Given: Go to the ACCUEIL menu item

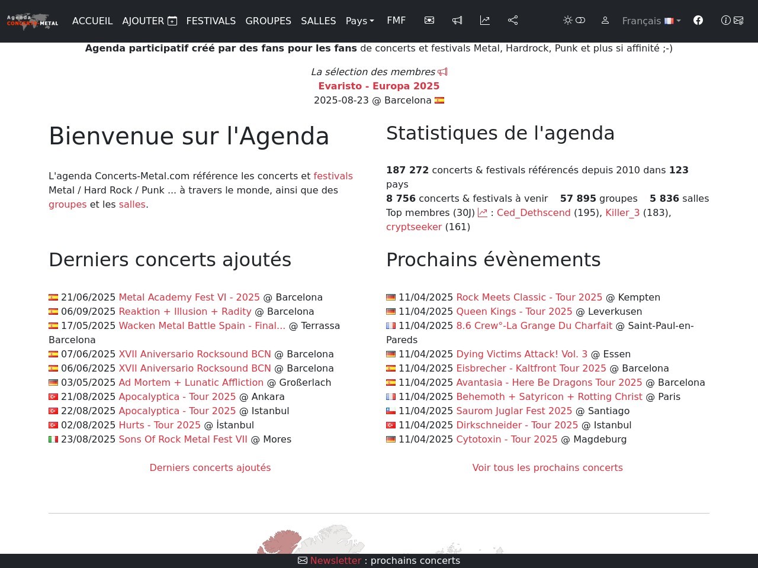Looking at the screenshot, I should coord(92,21).
